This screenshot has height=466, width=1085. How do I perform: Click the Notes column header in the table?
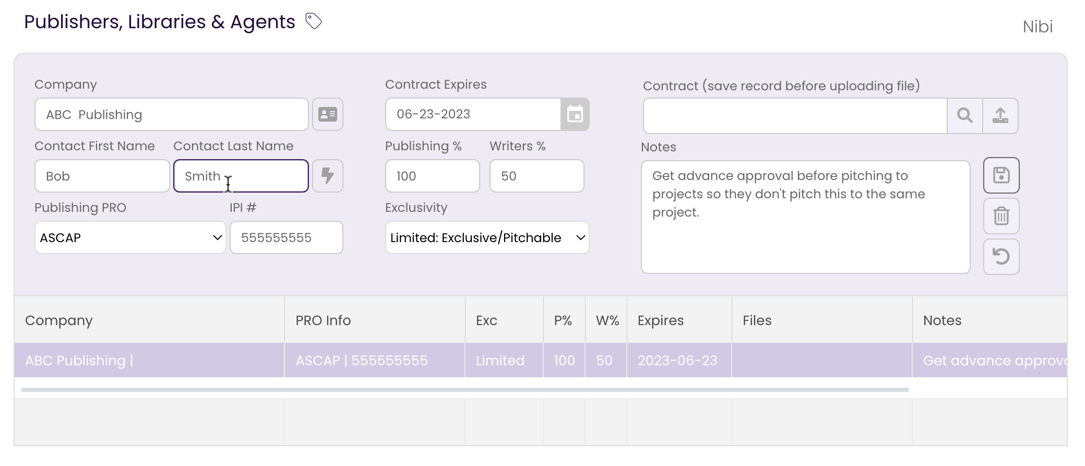(x=989, y=320)
